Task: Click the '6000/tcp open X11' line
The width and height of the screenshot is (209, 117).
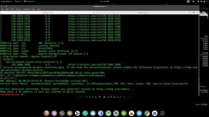Action: click(x=30, y=45)
